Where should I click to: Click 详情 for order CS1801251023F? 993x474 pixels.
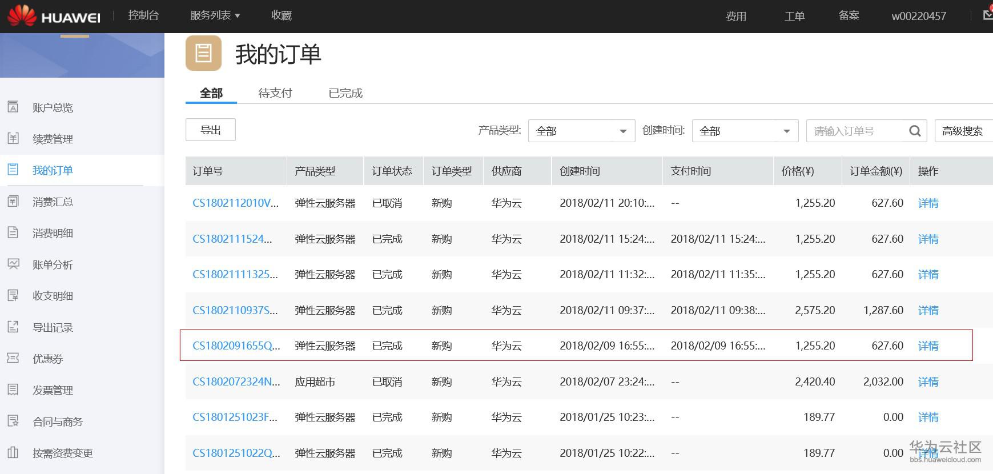coord(928,417)
